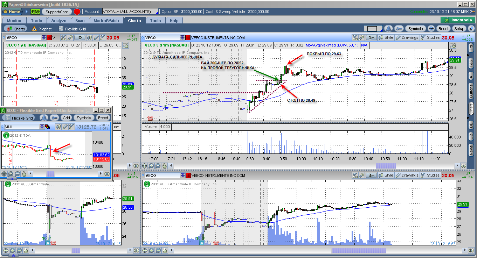Click the $DJI color link swatch icon
Image resolution: width=477 pixels, height=258 pixels.
tap(47, 127)
